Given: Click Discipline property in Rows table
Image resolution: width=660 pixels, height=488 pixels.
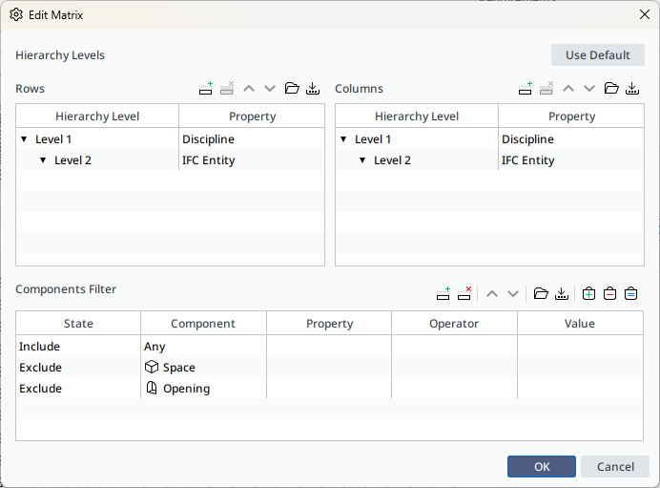Looking at the screenshot, I should [252, 139].
